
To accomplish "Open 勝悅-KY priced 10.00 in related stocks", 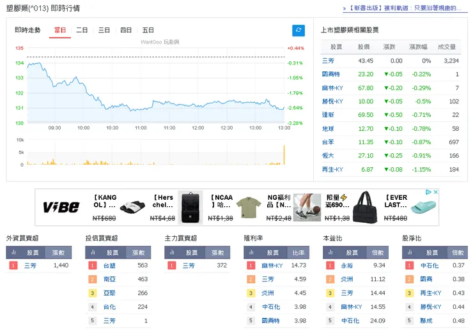I will click(x=332, y=101).
